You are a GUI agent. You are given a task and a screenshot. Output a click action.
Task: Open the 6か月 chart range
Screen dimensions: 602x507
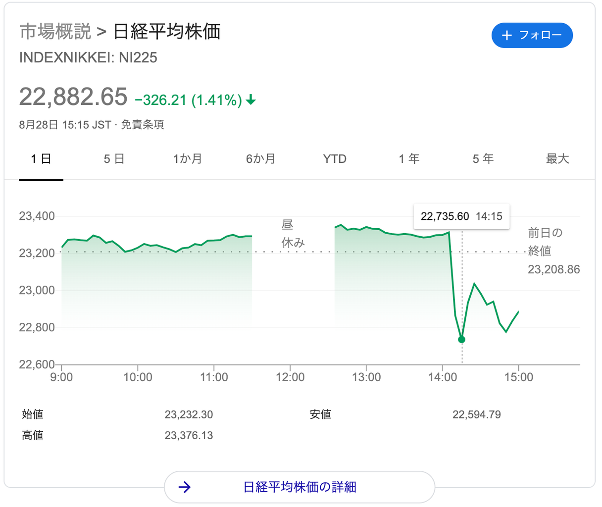click(x=260, y=159)
